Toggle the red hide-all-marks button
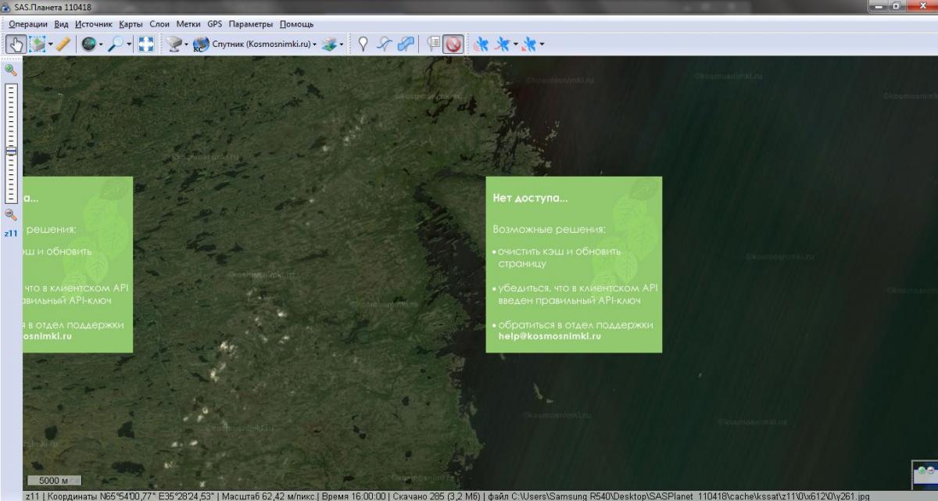The image size is (938, 501). pyautogui.click(x=453, y=45)
